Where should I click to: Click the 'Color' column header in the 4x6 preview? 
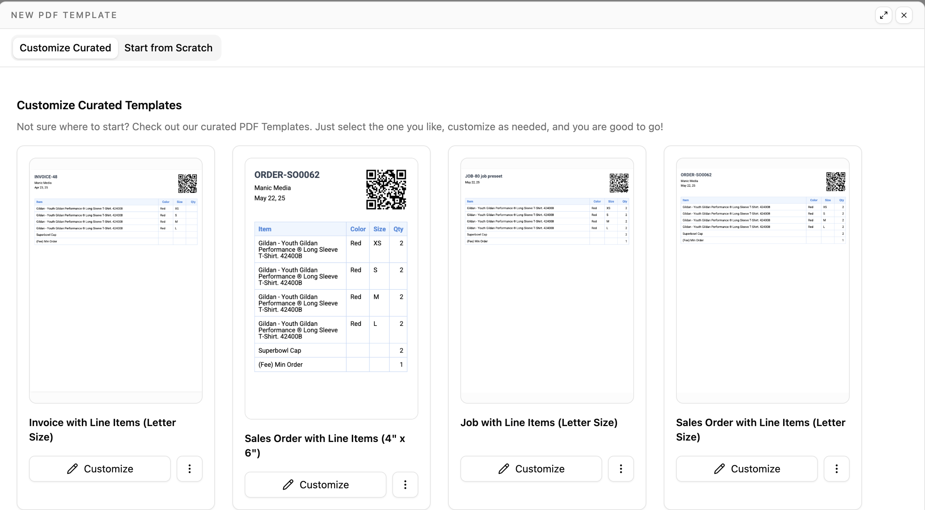click(x=358, y=229)
